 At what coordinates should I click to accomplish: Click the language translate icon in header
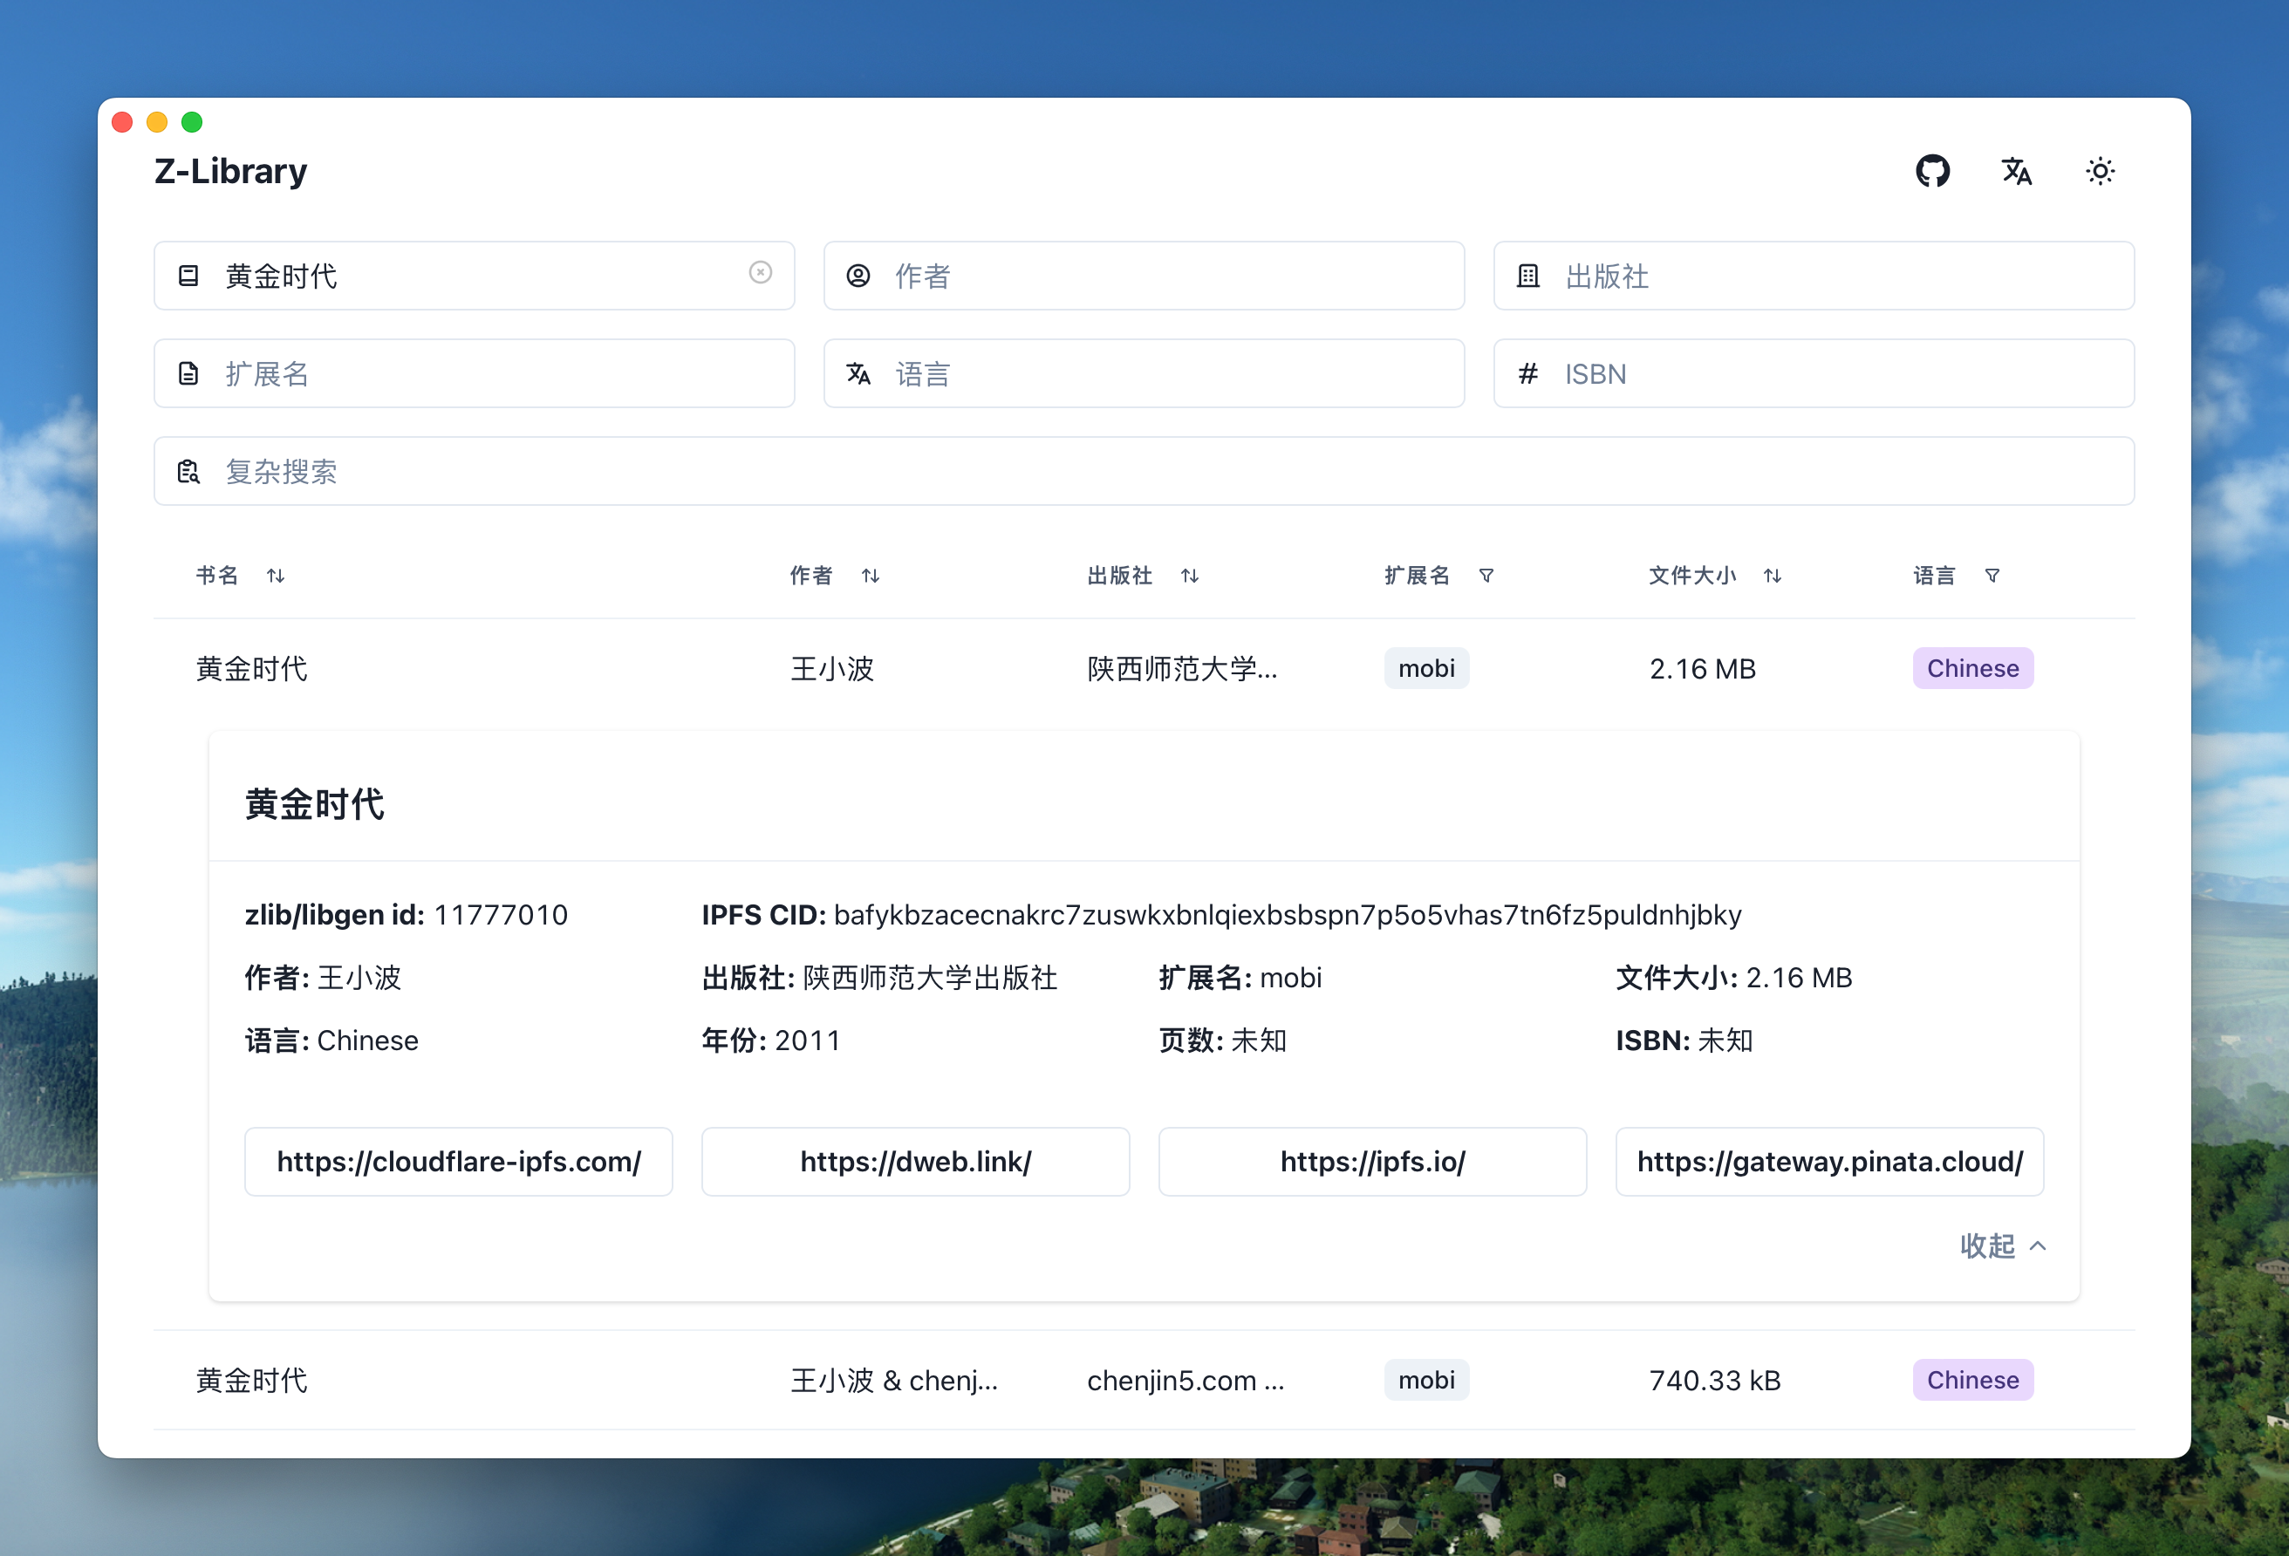tap(2015, 171)
